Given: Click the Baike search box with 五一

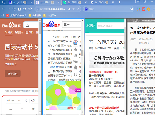Looking at the screenshot, I should pyautogui.click(x=72, y=24).
